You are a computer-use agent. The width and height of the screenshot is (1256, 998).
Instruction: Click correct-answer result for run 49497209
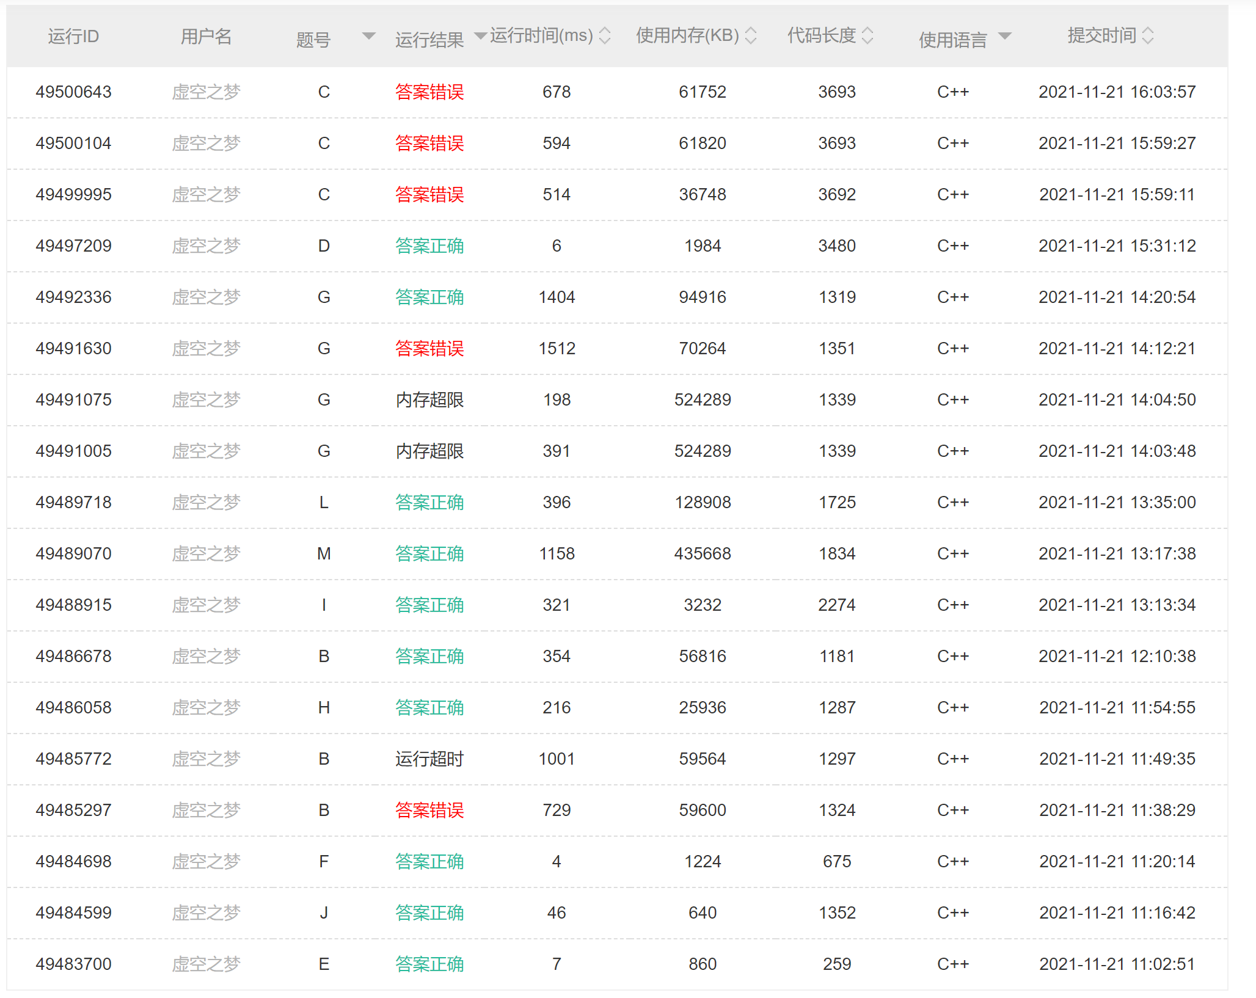click(429, 246)
